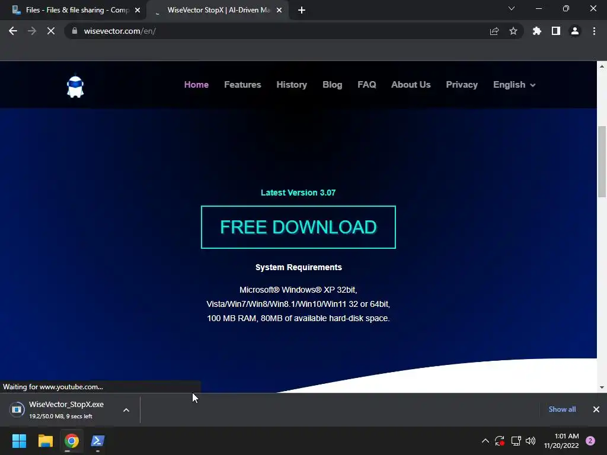Select the WiseVector StopX tab
The image size is (607, 455).
click(219, 10)
